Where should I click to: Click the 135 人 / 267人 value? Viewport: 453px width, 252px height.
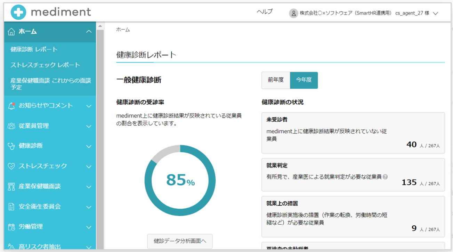(421, 183)
